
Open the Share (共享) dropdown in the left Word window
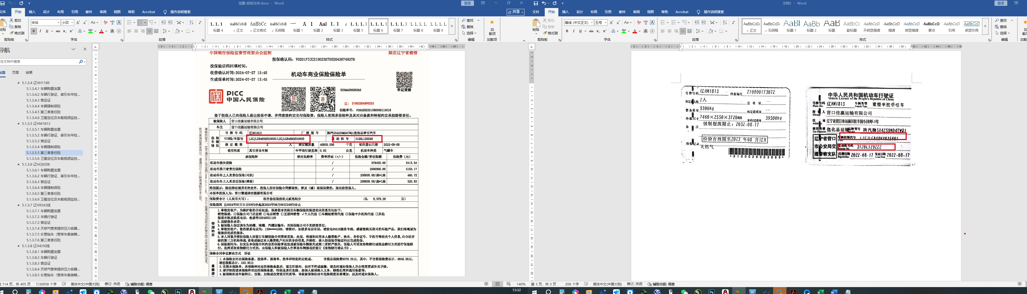(516, 12)
